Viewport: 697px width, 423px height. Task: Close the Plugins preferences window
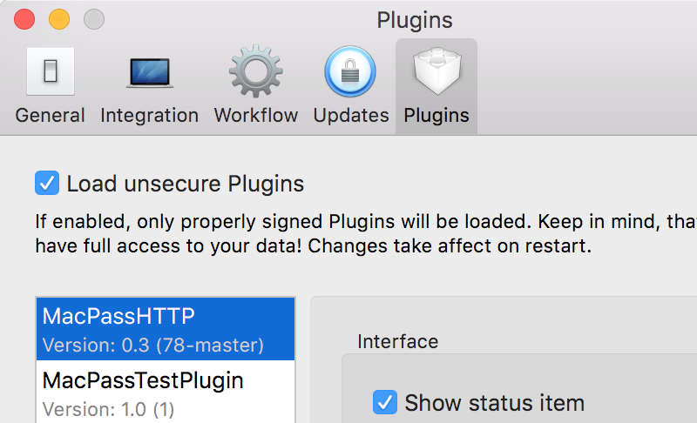coord(24,19)
